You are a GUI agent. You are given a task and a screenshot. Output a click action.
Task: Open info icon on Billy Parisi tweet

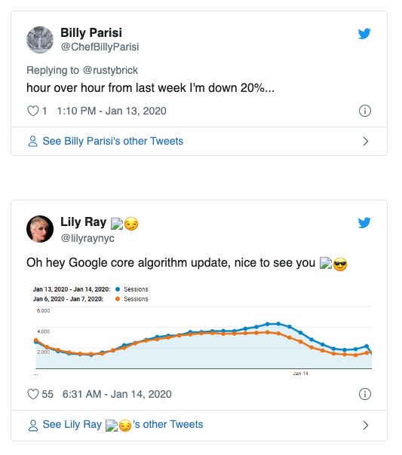coord(365,111)
